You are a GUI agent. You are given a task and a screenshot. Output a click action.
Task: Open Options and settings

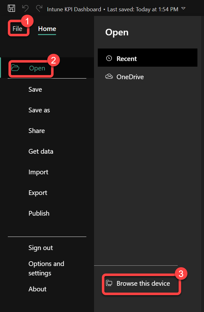[46, 268]
